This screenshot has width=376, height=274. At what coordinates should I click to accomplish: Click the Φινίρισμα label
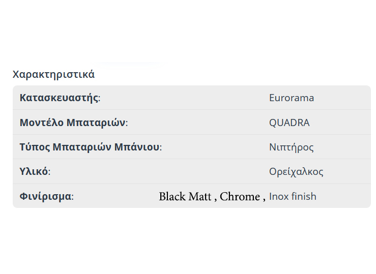pyautogui.click(x=45, y=196)
